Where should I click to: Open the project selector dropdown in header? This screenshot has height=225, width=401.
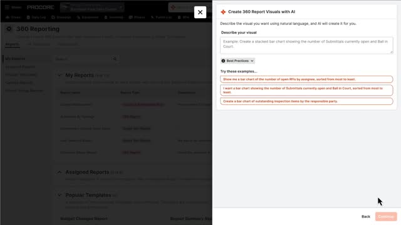coord(92,7)
